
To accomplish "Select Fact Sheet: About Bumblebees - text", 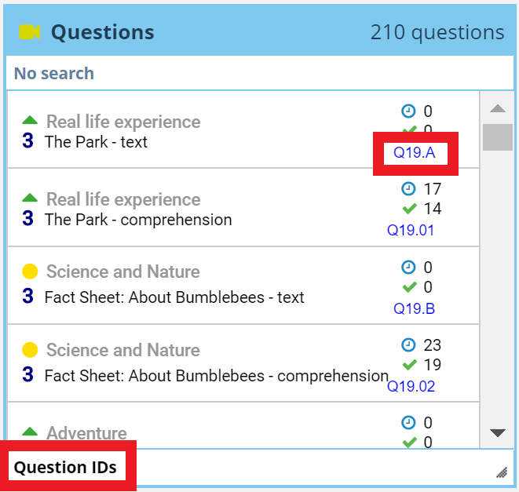I will tap(174, 297).
